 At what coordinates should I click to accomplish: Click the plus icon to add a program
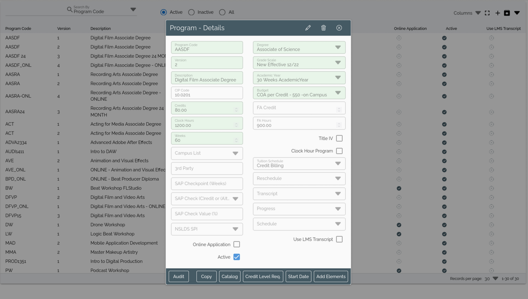pos(497,13)
